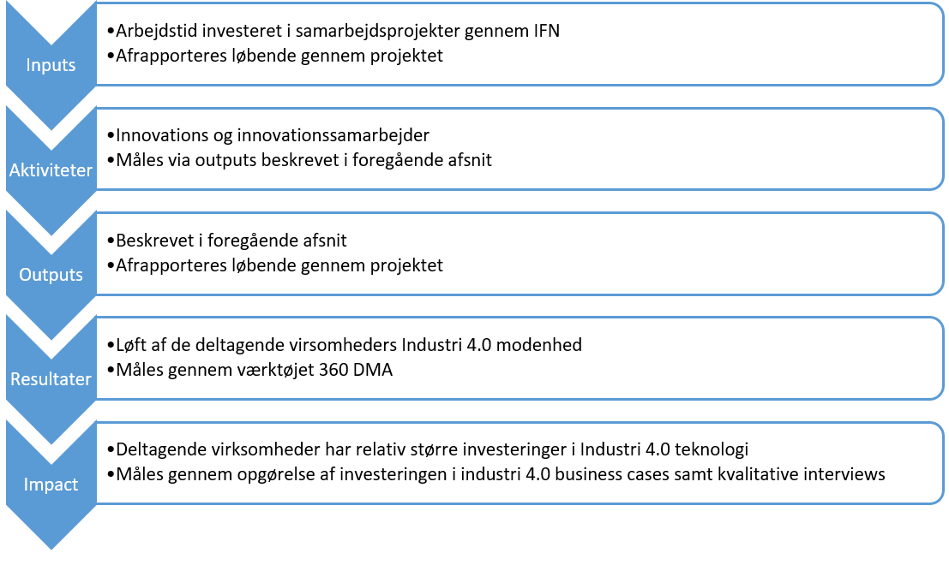Click 'Afrapporteres løbende' bullet in Outputs box
The image size is (949, 565).
pos(279,265)
